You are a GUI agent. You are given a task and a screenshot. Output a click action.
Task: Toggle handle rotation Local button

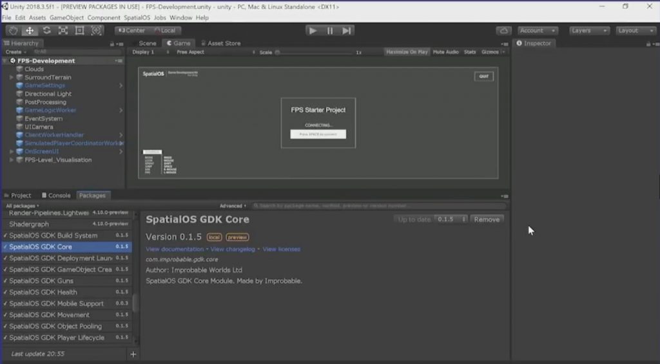pyautogui.click(x=164, y=31)
